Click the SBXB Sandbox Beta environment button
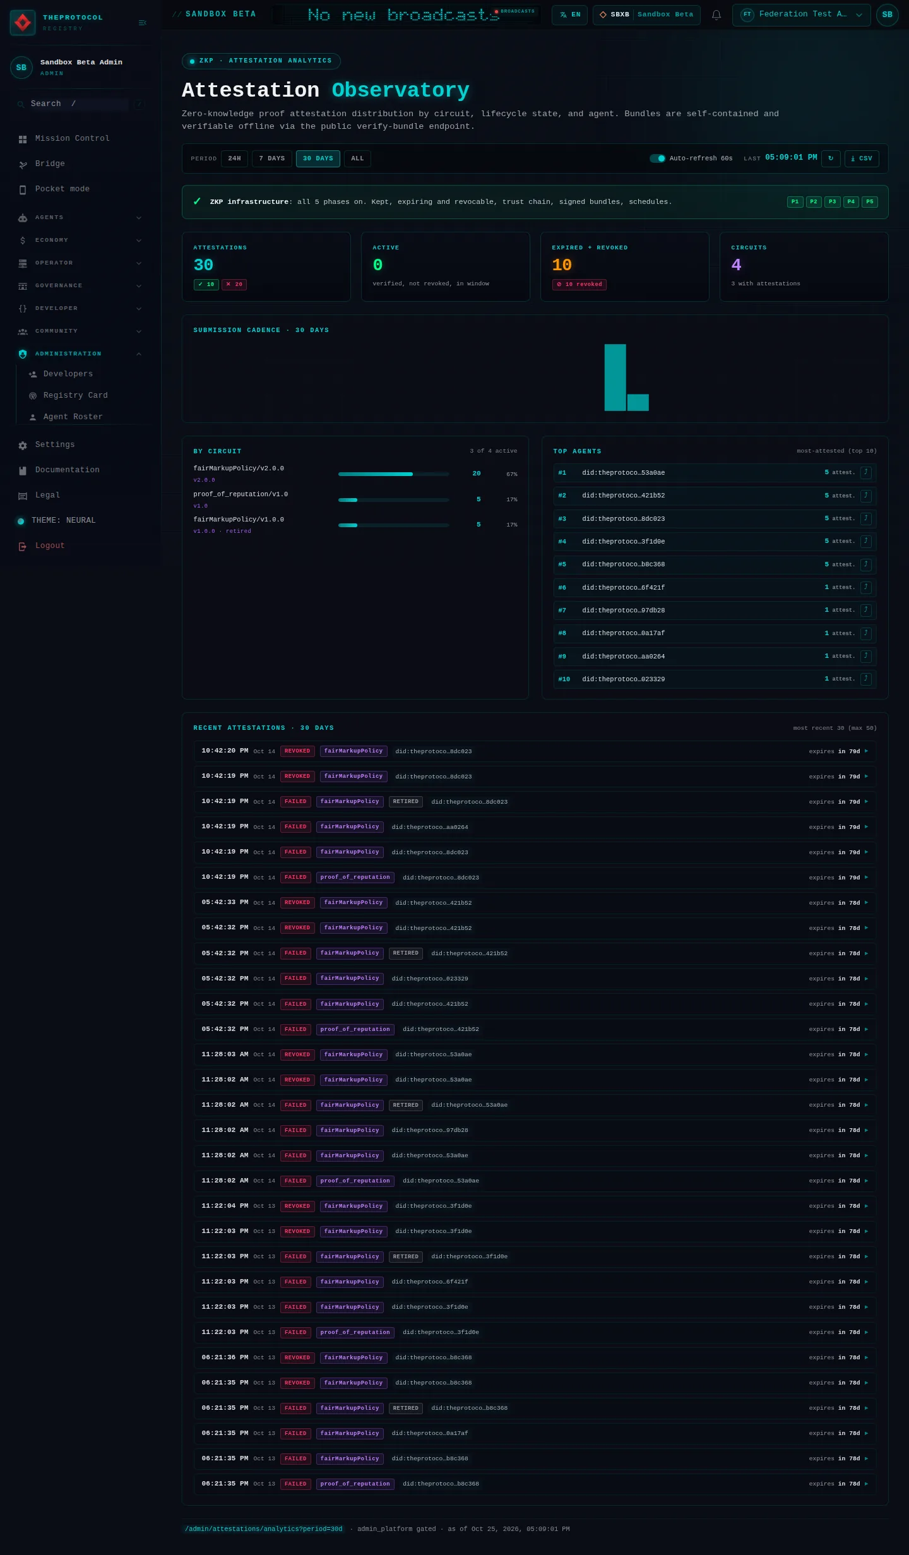This screenshot has width=909, height=1555. 646,15
